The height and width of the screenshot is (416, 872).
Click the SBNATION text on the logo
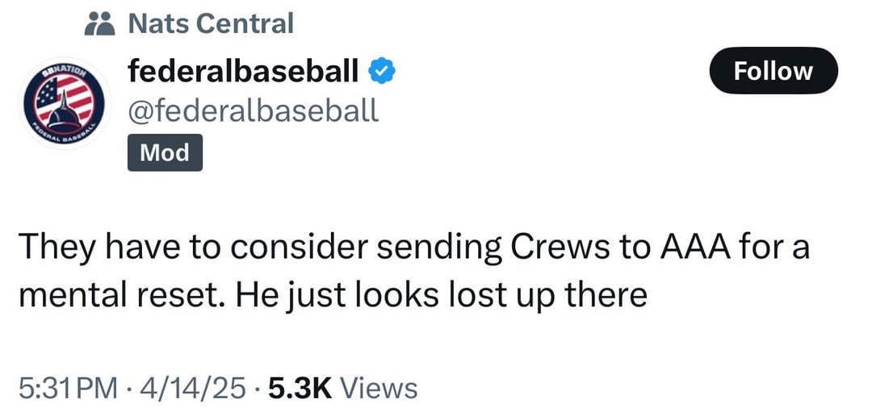[63, 71]
